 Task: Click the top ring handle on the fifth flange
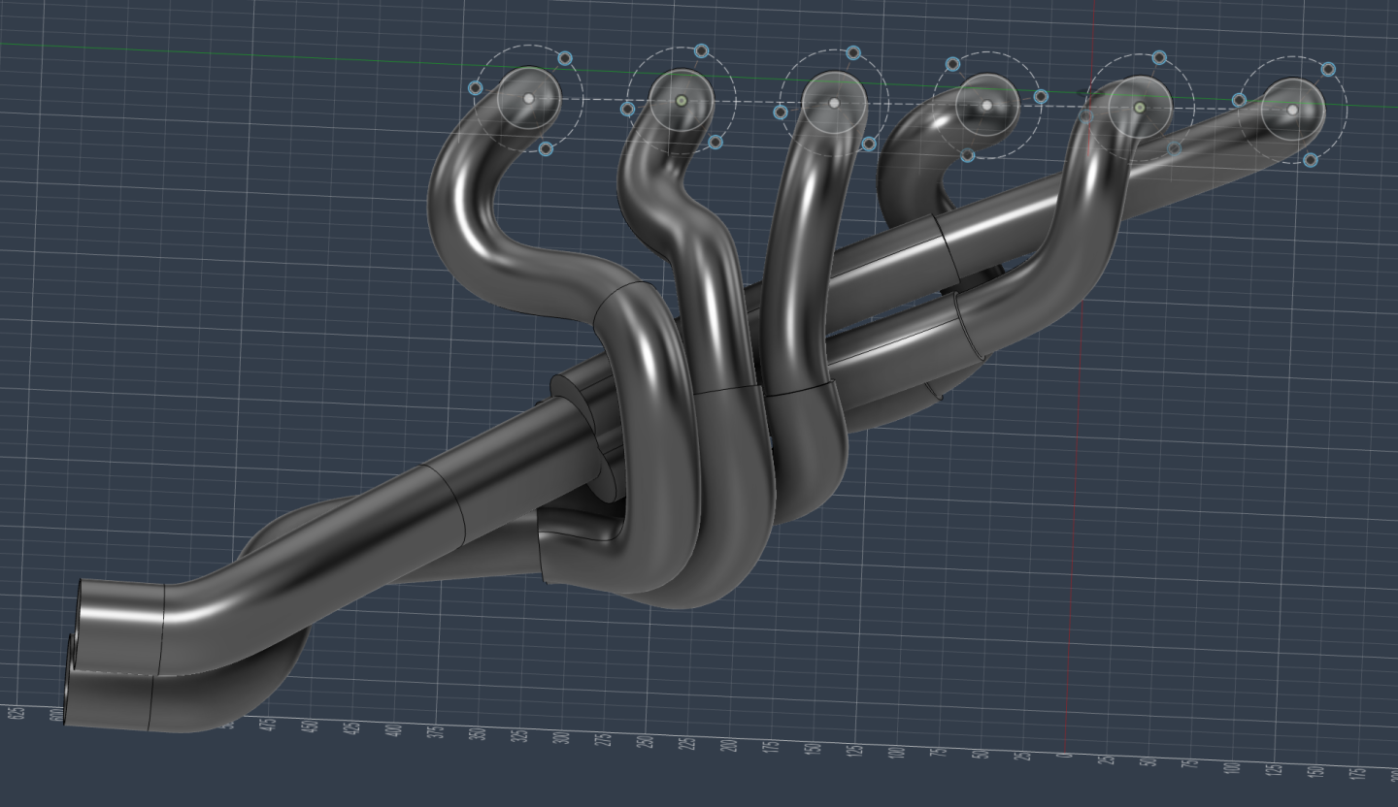tap(1158, 58)
